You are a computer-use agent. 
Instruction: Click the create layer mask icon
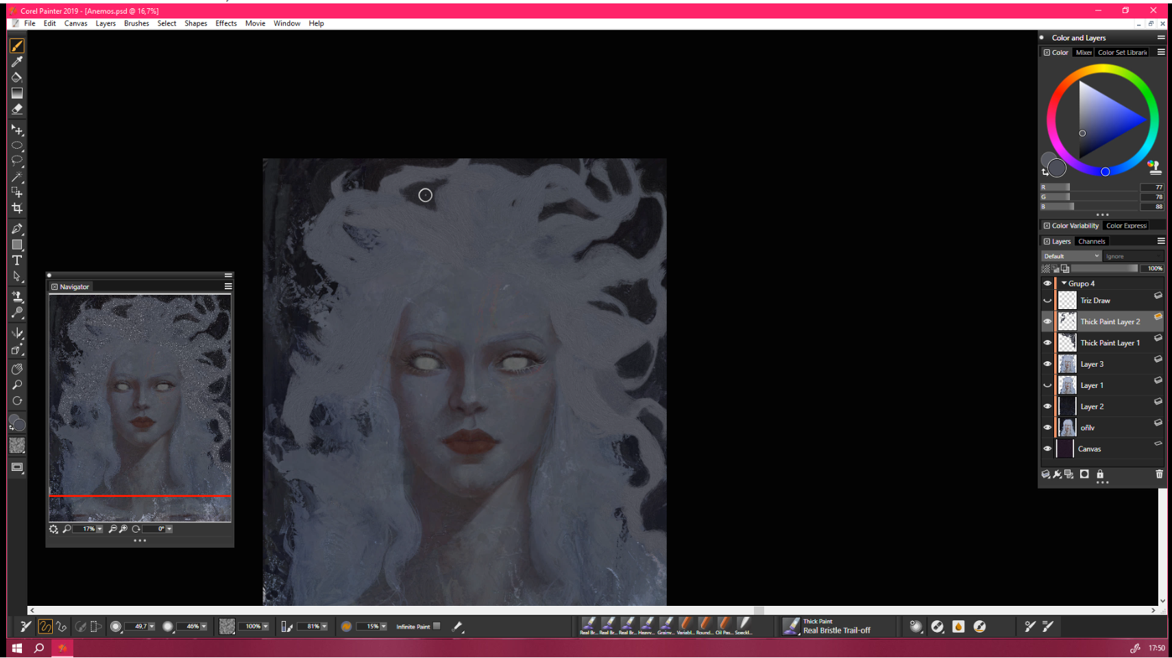(1084, 474)
